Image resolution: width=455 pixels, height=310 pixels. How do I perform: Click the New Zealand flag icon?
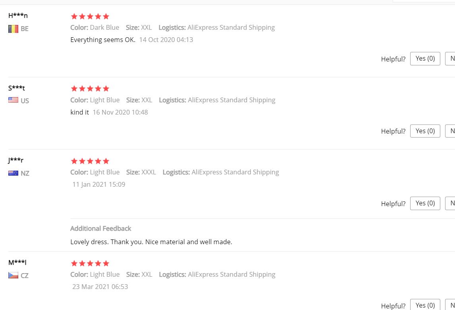pos(13,173)
